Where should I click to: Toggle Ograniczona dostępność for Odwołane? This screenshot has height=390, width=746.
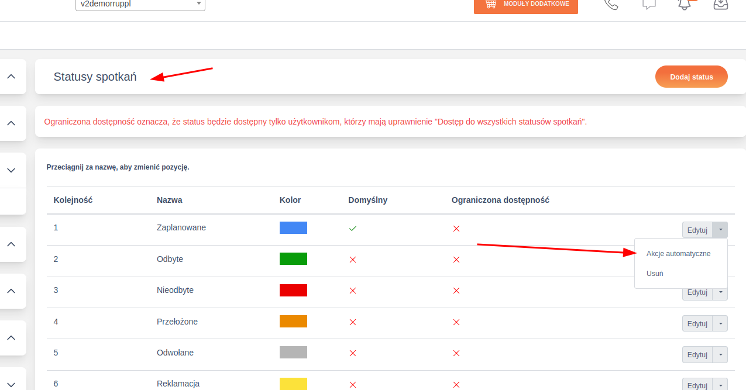[456, 353]
